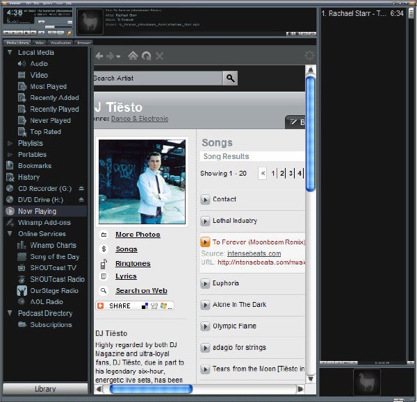This screenshot has height=402, width=417.
Task: Open SHOUTcast Radio
Action: (x=57, y=279)
